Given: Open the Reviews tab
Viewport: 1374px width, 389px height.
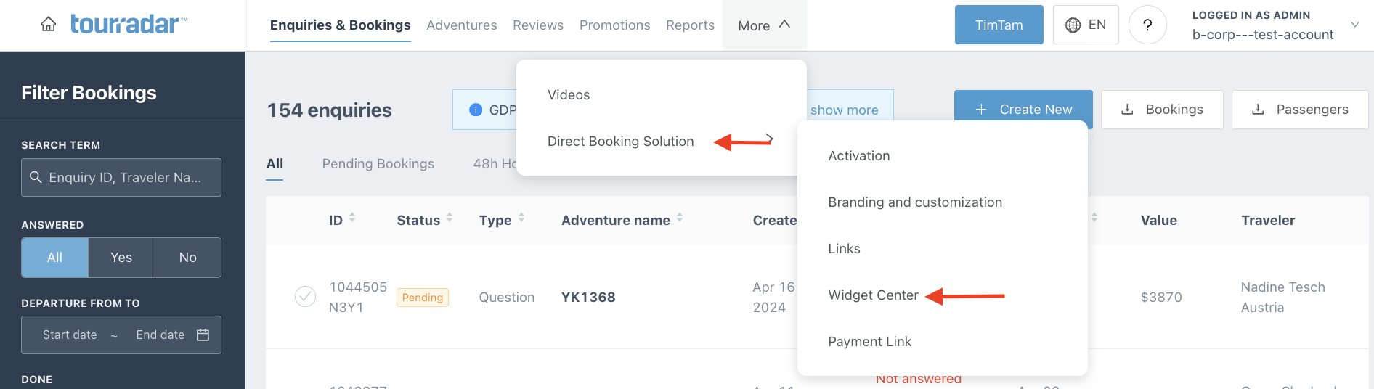Looking at the screenshot, I should [x=538, y=25].
